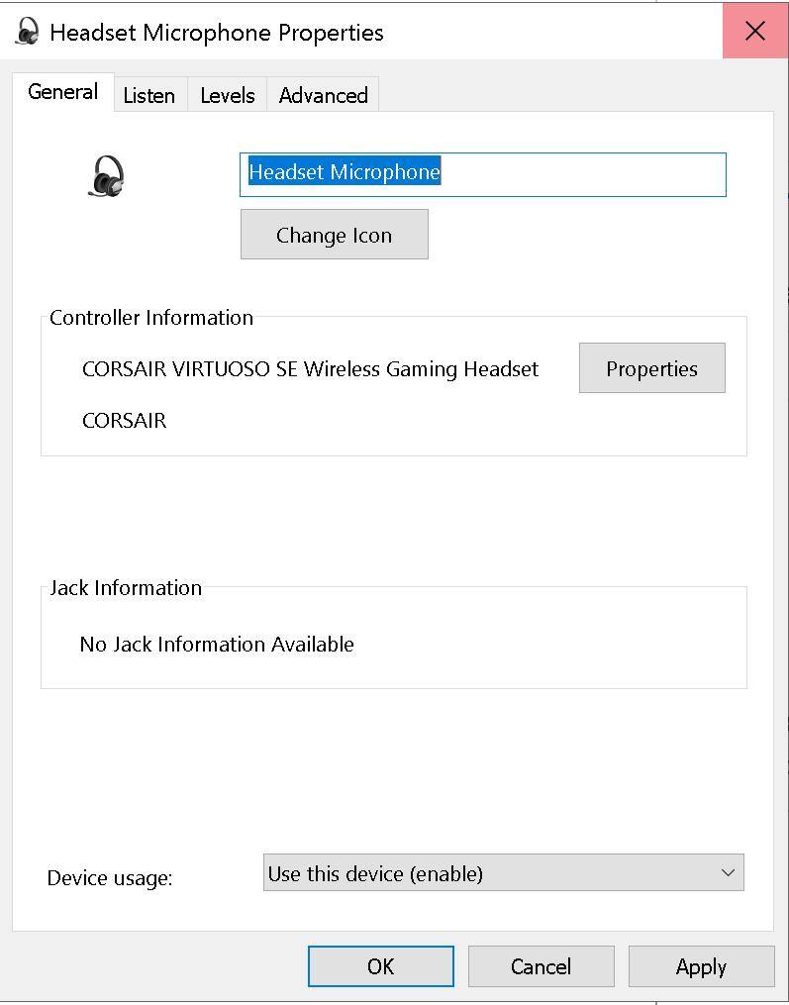Click the large headset device icon
This screenshot has width=789, height=1005.
pos(108,177)
